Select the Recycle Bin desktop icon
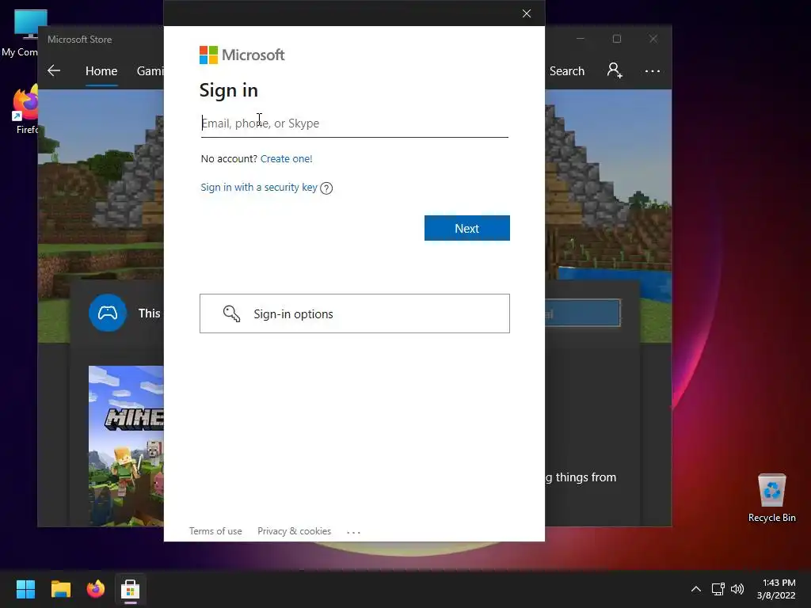Image resolution: width=811 pixels, height=608 pixels. (x=771, y=498)
